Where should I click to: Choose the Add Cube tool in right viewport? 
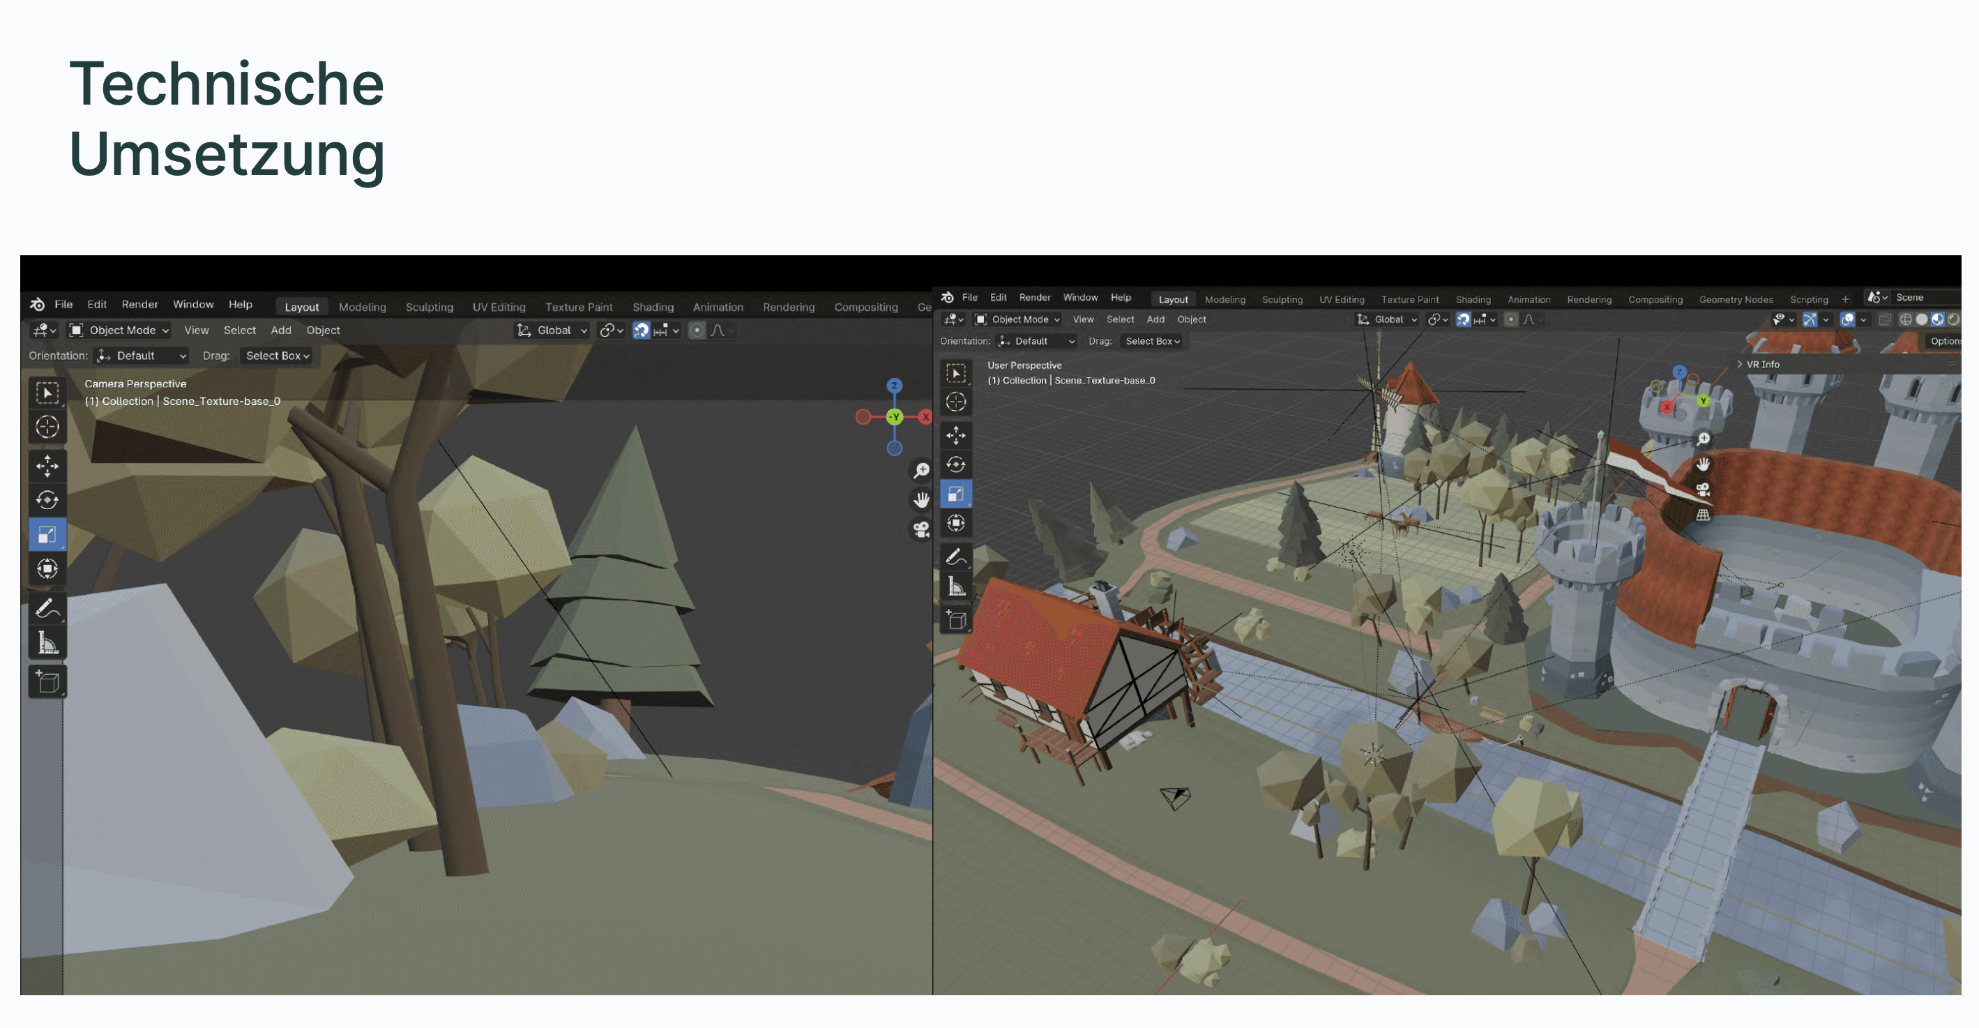point(956,620)
